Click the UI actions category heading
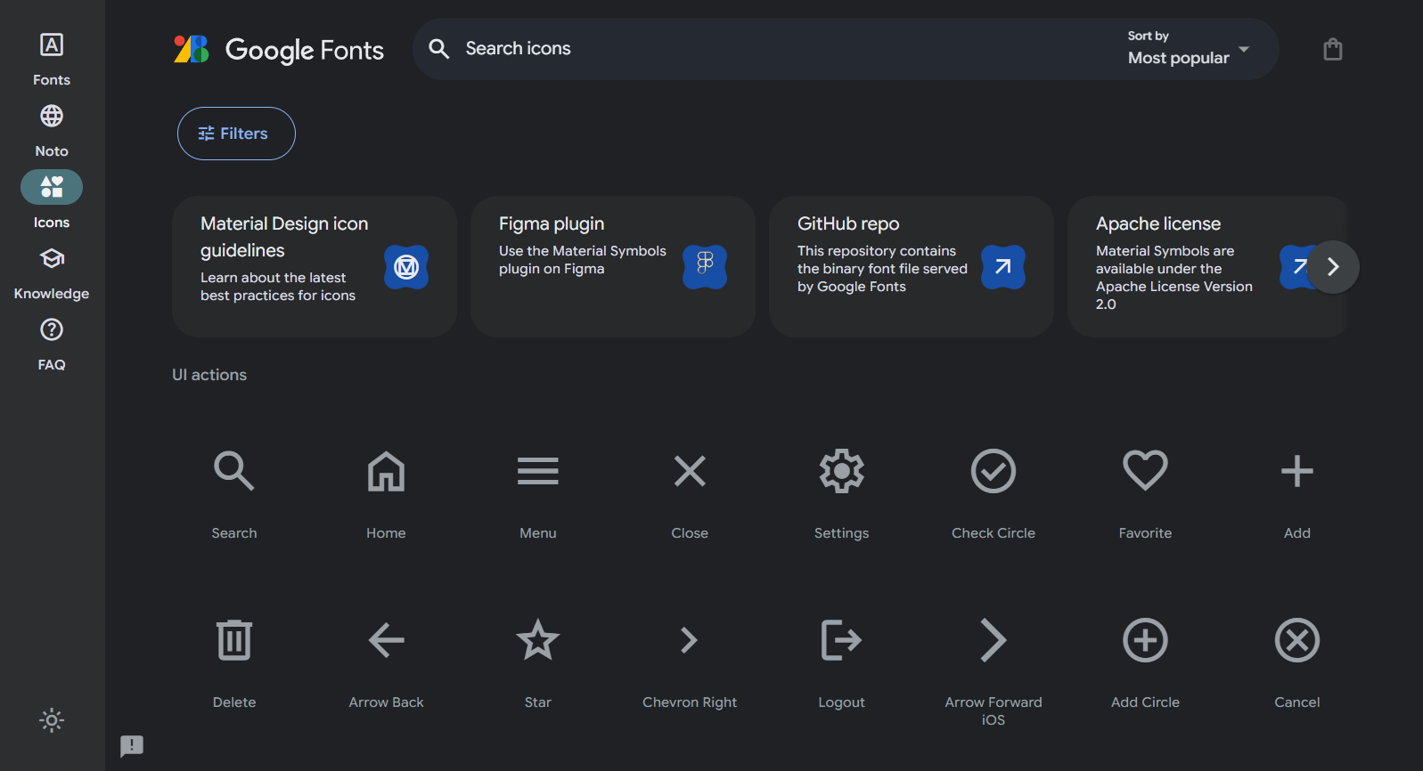 (x=209, y=375)
